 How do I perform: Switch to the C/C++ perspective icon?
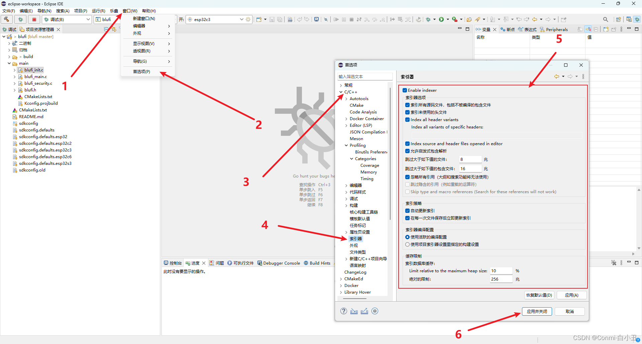pos(629,19)
